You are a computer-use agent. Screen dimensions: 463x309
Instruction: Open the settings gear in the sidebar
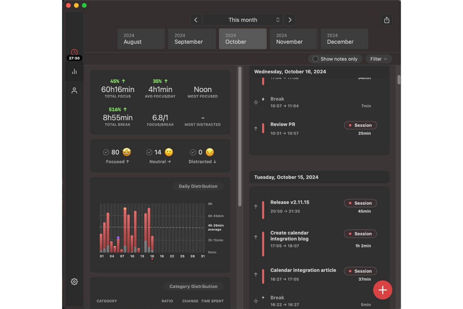74,281
